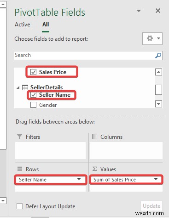
Task: Uncheck the Seller Name field
Action: tap(33, 95)
